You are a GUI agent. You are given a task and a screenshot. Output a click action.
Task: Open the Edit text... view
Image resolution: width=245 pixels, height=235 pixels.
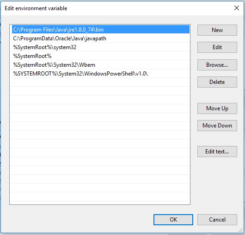(217, 152)
